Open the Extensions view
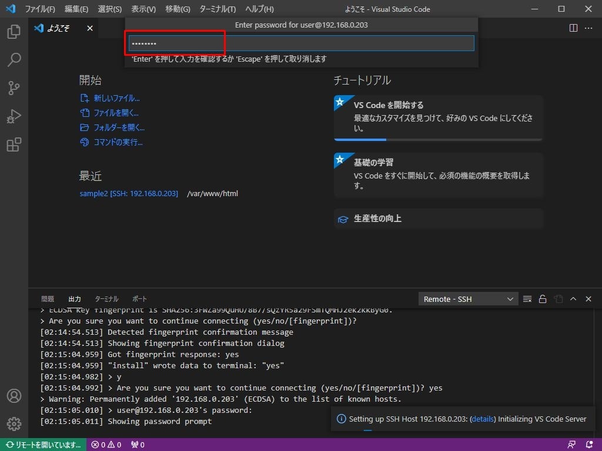 click(x=14, y=144)
